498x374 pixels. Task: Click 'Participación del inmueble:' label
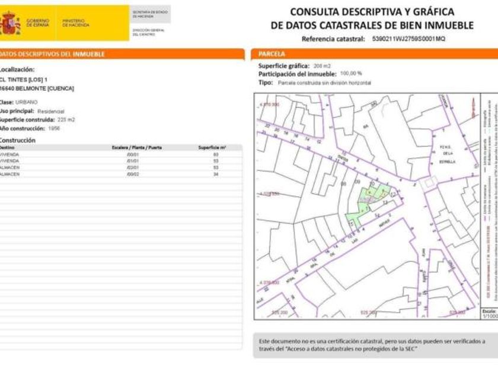(297, 74)
